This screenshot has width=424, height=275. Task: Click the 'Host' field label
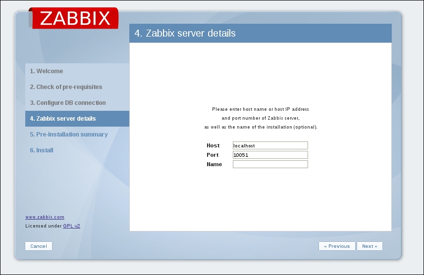pyautogui.click(x=213, y=145)
